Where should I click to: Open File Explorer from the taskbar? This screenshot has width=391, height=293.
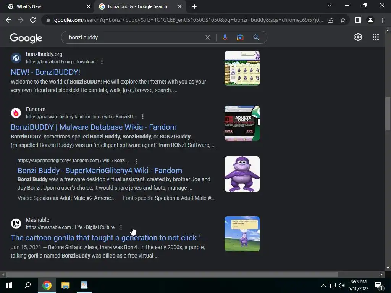coord(66,285)
